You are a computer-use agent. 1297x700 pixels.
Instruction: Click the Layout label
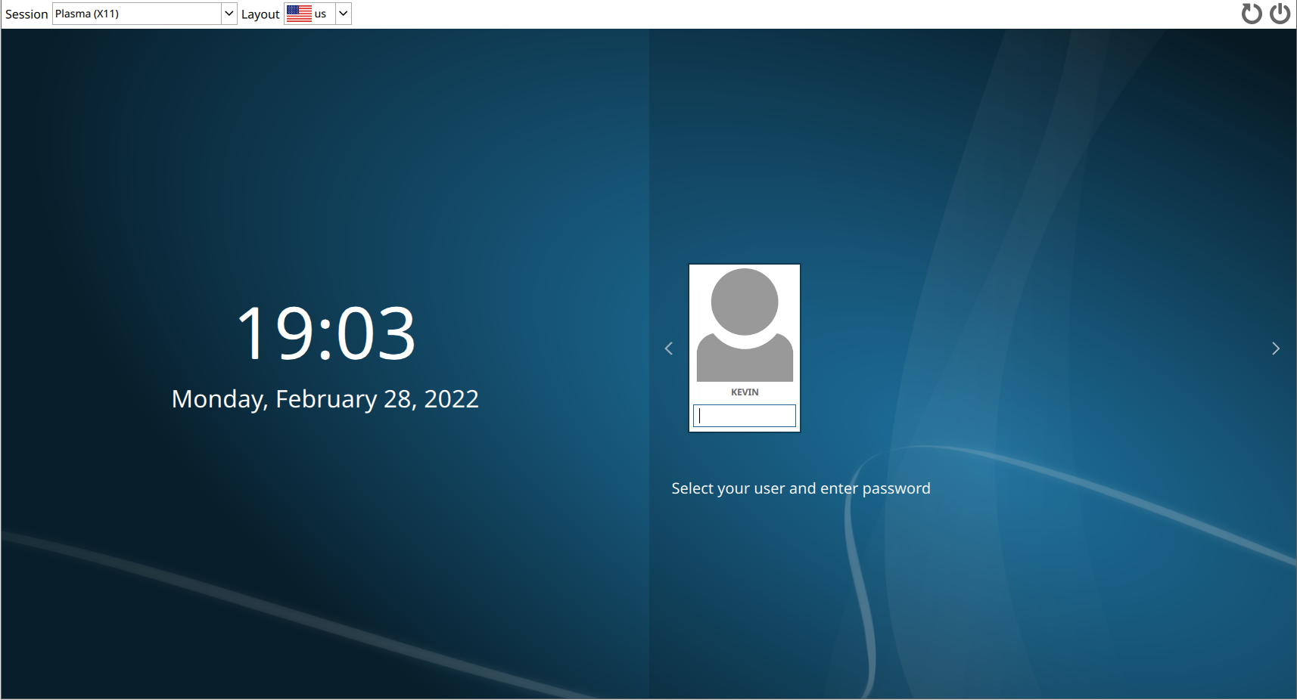pyautogui.click(x=260, y=14)
